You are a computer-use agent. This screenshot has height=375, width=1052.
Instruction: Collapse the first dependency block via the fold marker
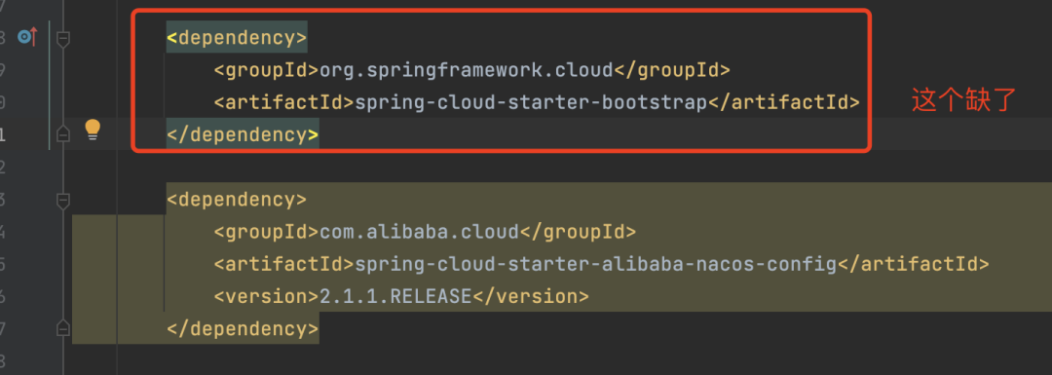(62, 38)
